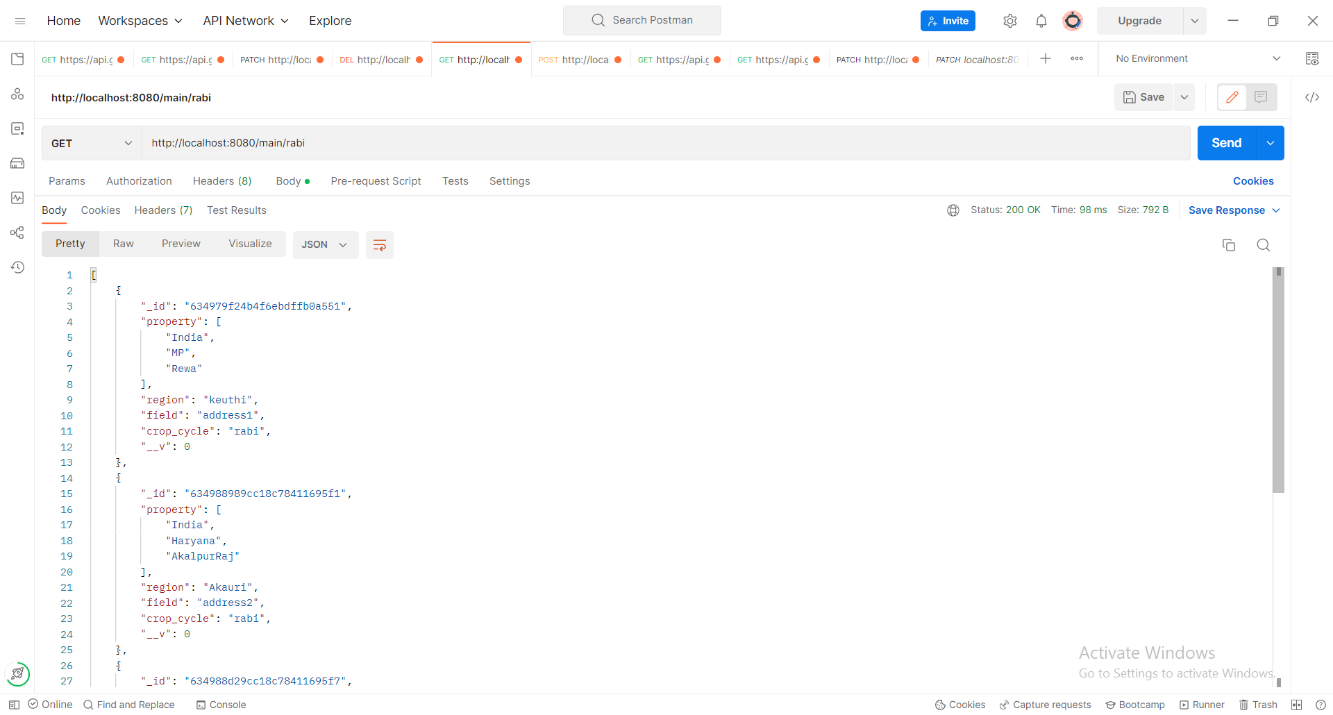Switch to the Authorization tab
Screen dimensions: 1333x715
point(138,181)
